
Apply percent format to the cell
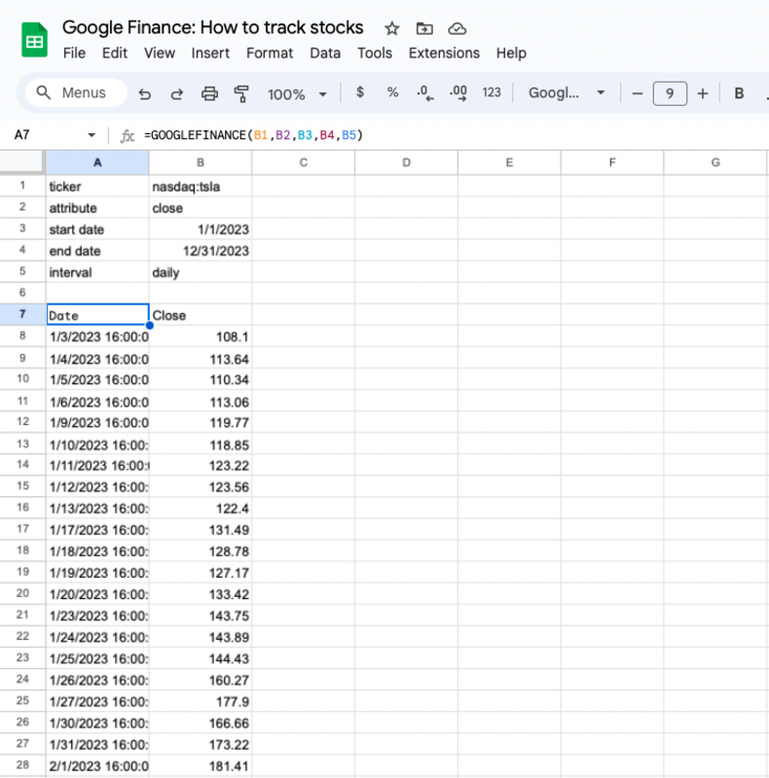(392, 92)
